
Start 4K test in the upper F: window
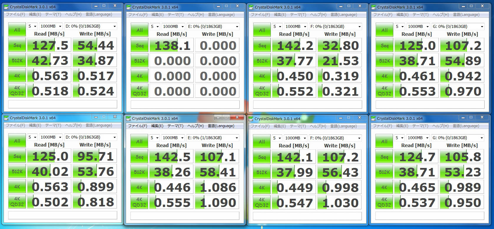pyautogui.click(x=262, y=76)
